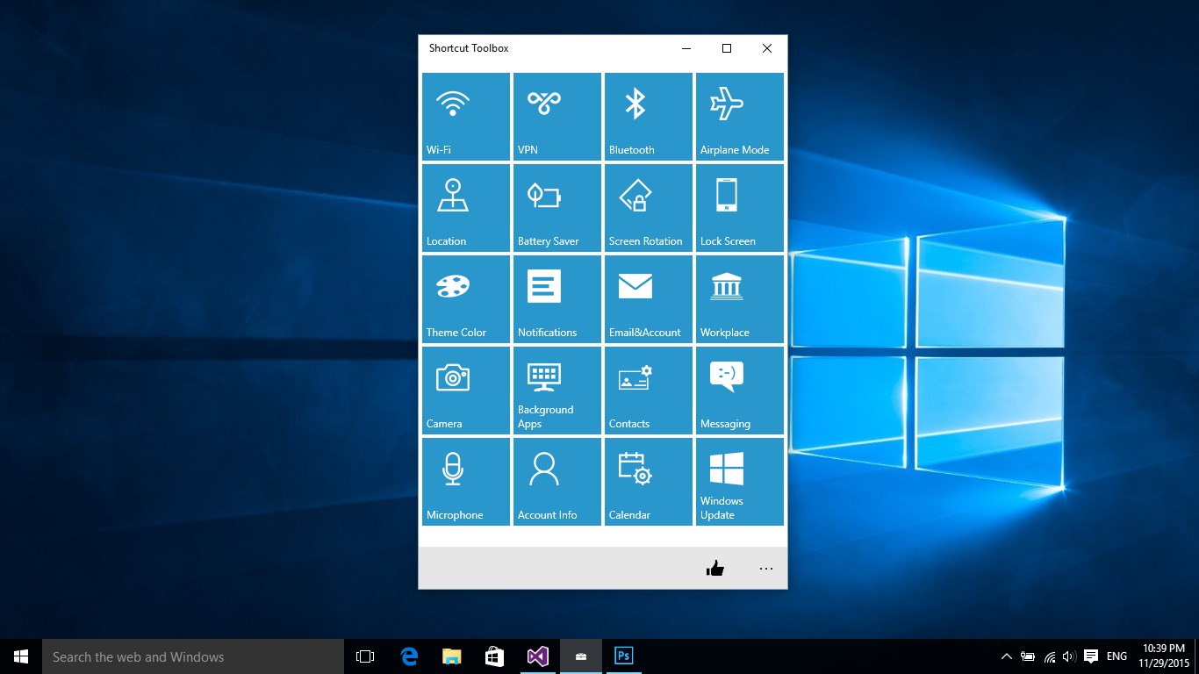This screenshot has width=1199, height=674.
Task: Click the Show desktop strip
Action: [1196, 656]
